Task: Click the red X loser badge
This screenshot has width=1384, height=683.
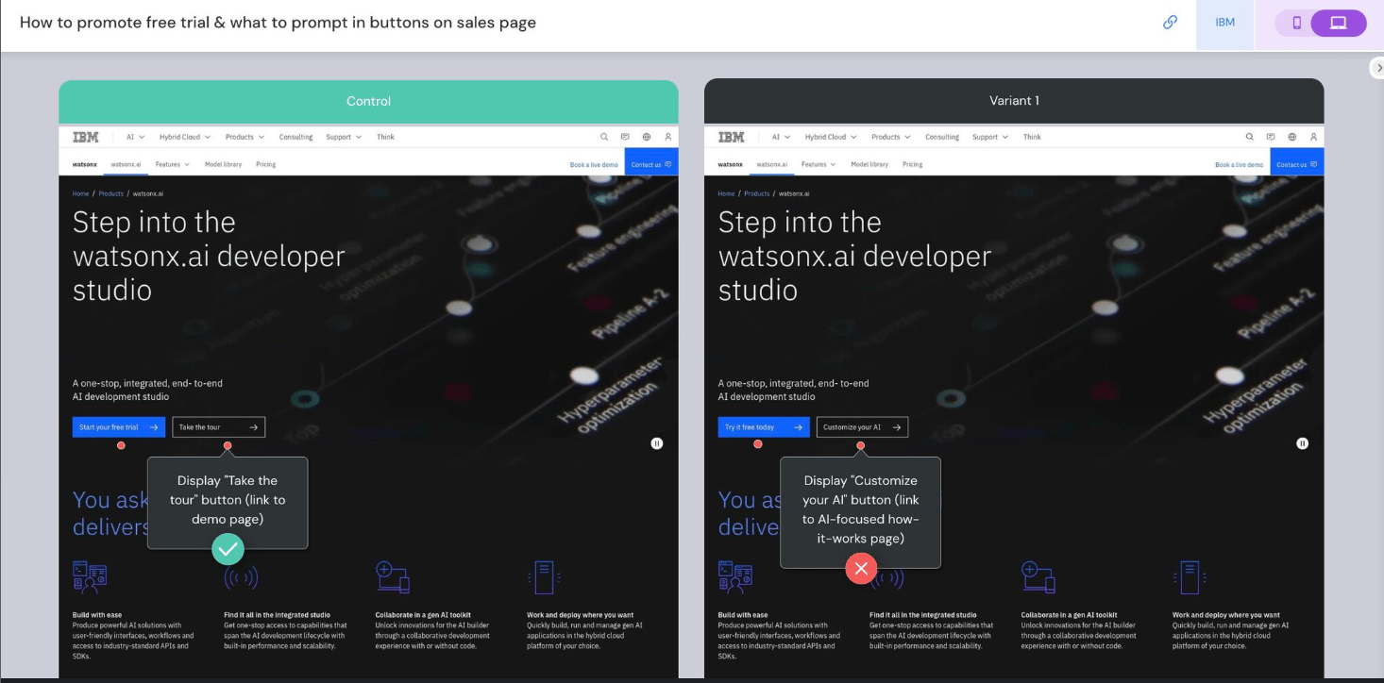Action: (x=861, y=568)
